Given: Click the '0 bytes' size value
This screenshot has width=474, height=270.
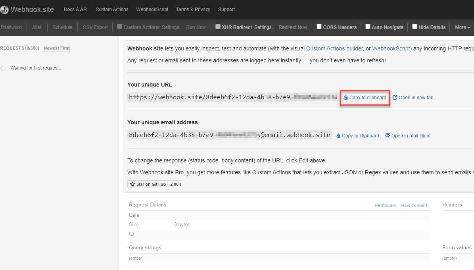Looking at the screenshot, I should (x=182, y=225).
